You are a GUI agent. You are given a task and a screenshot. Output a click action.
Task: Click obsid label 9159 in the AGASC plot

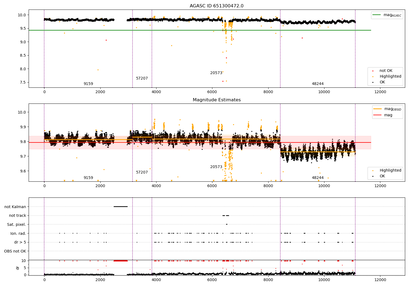tap(88, 84)
